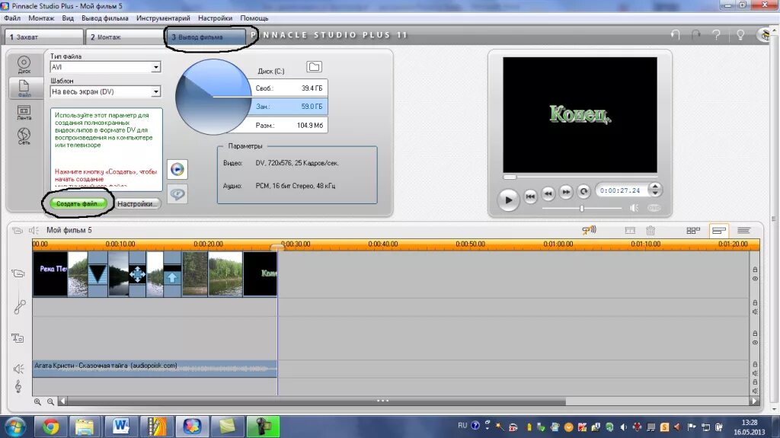Screen dimensions: 780x438
Task: Click the rewind button in player
Action: click(x=548, y=193)
